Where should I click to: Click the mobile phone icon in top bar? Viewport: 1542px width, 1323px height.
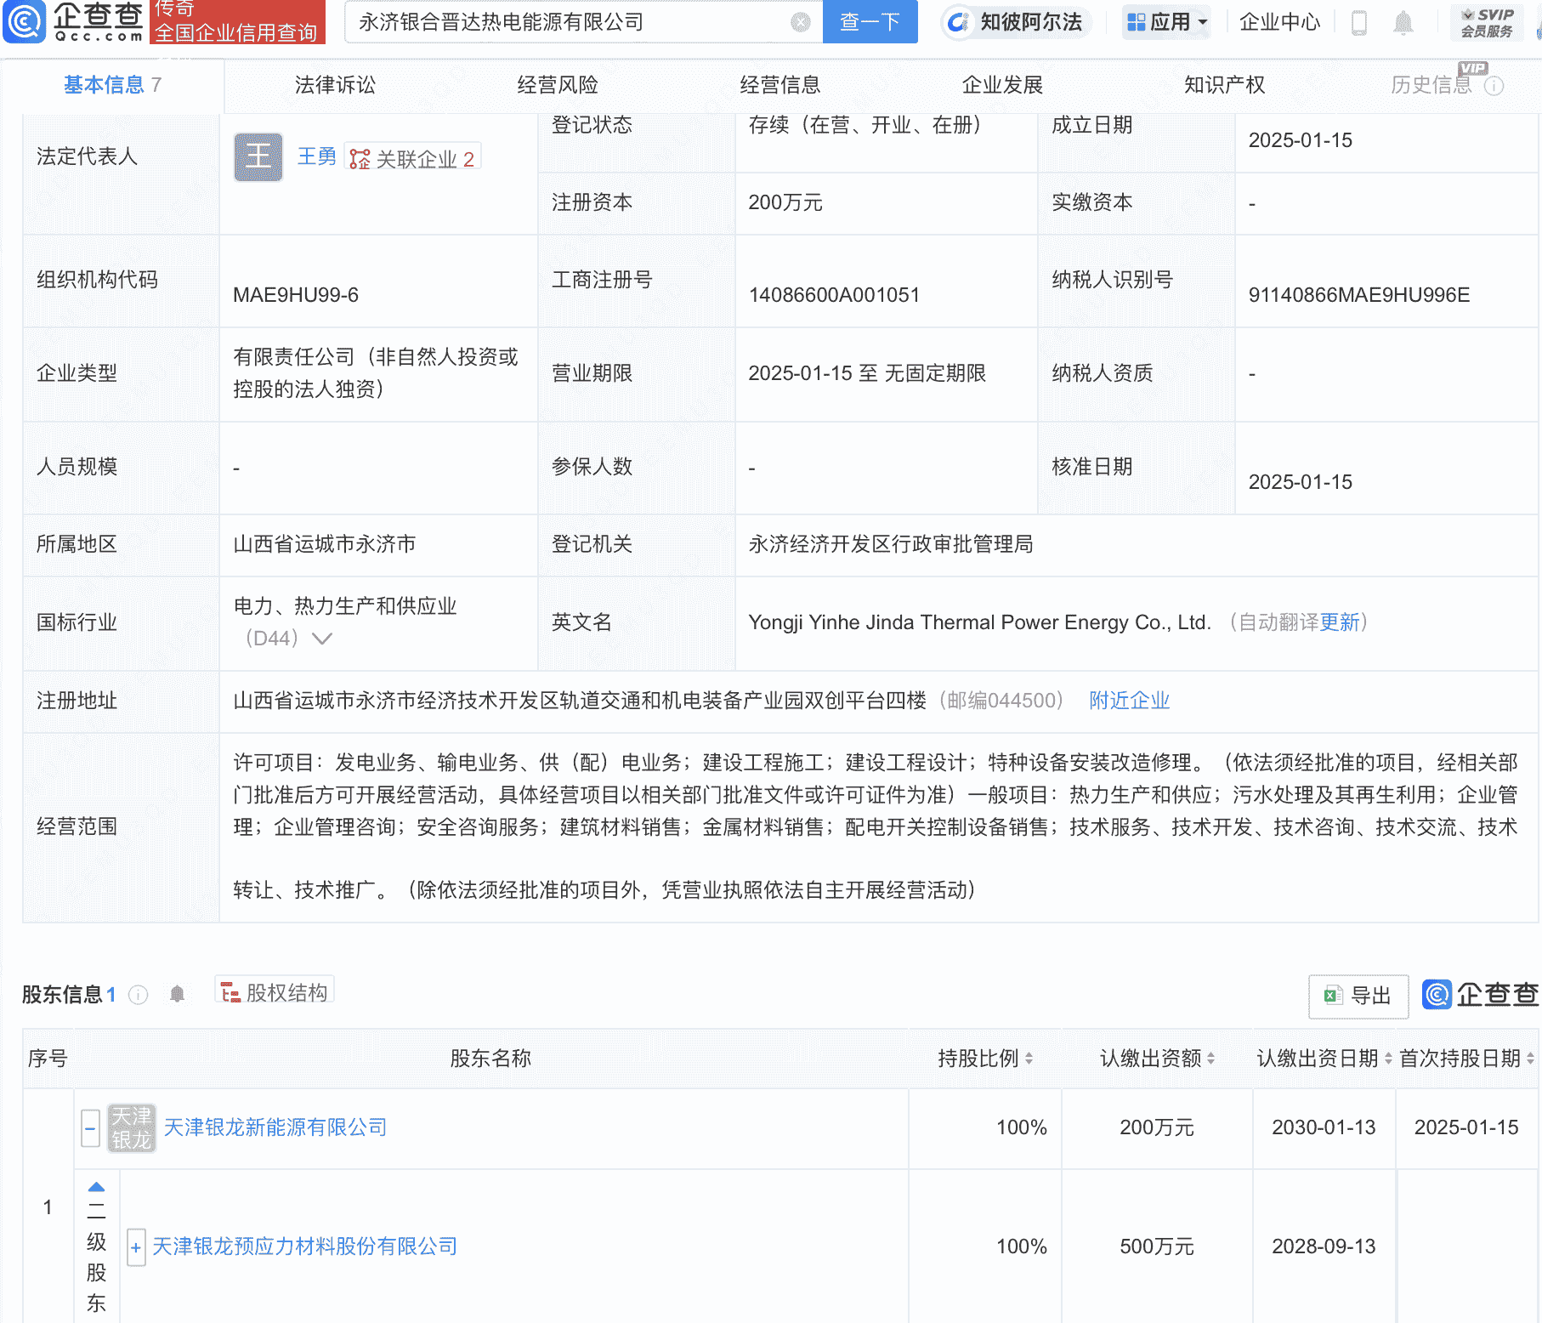[1358, 23]
